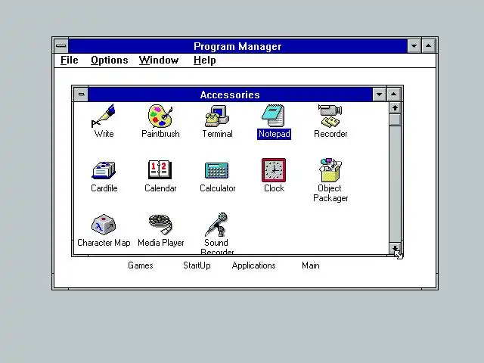Click the Calculator label text
484x363 pixels.
pos(218,188)
